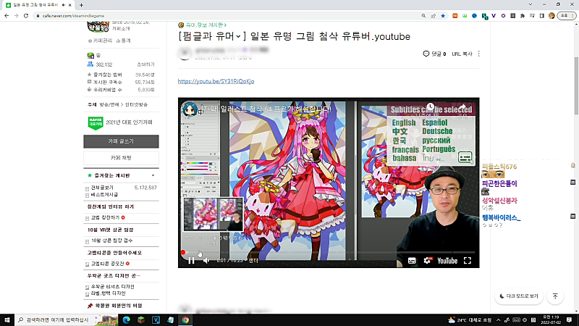Click the blue bookmark star
Screen dimensions: 579x326
pos(443,16)
